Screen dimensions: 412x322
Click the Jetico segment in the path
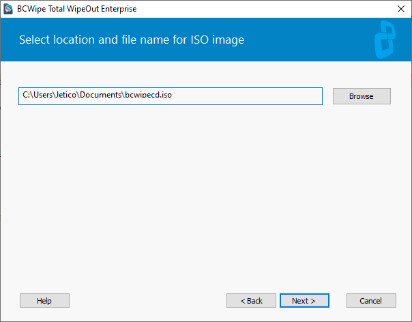[x=66, y=95]
